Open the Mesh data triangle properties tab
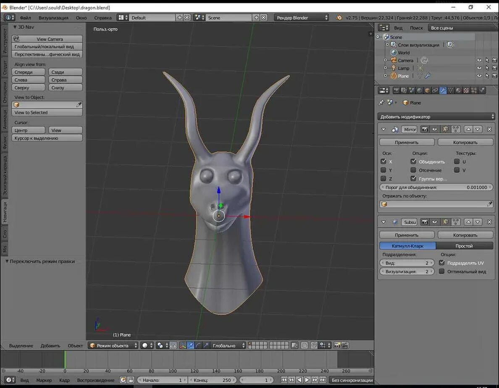The height and width of the screenshot is (388, 499). 451,91
